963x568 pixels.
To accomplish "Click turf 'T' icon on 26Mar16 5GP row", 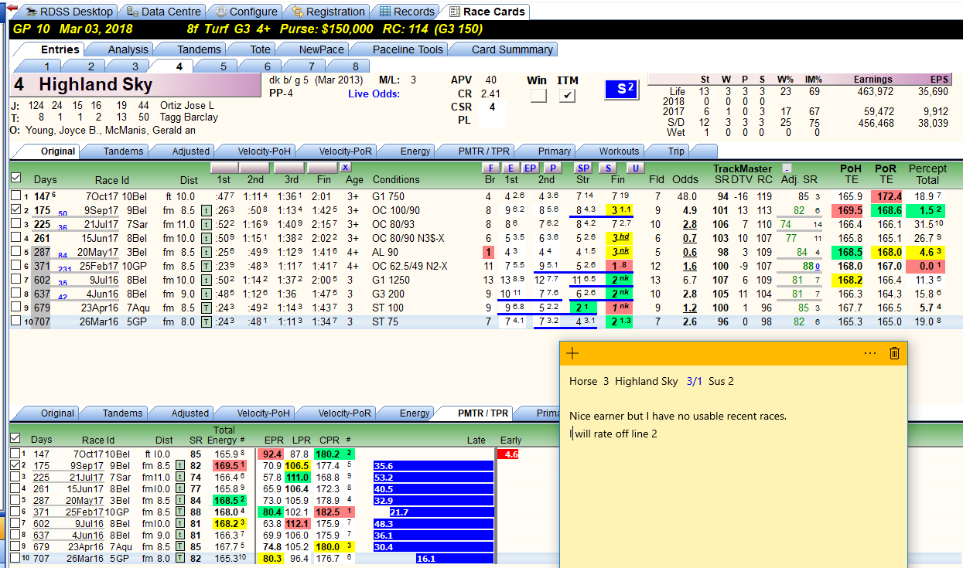I will [207, 321].
